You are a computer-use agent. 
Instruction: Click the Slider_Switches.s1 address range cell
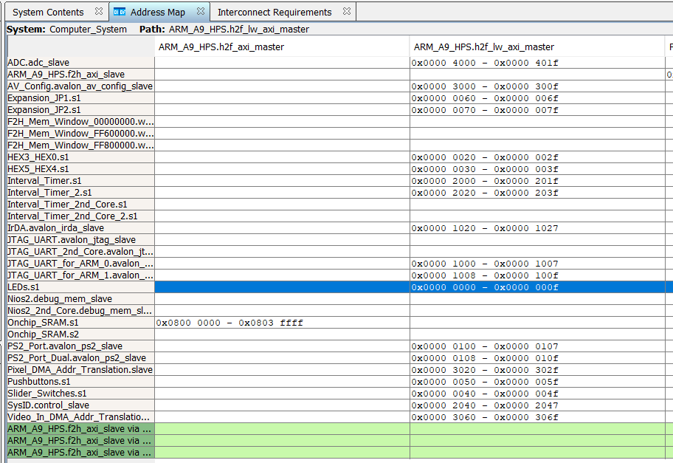485,394
